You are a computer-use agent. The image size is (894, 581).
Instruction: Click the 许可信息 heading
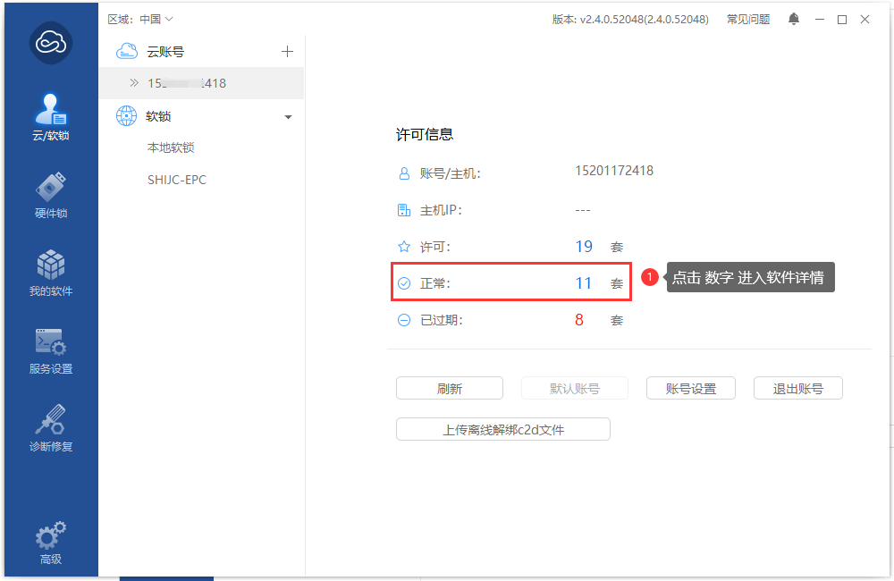424,135
